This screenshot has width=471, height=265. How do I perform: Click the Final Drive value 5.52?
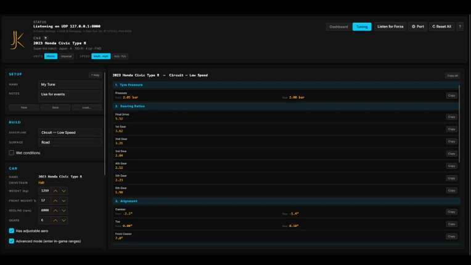coord(119,119)
